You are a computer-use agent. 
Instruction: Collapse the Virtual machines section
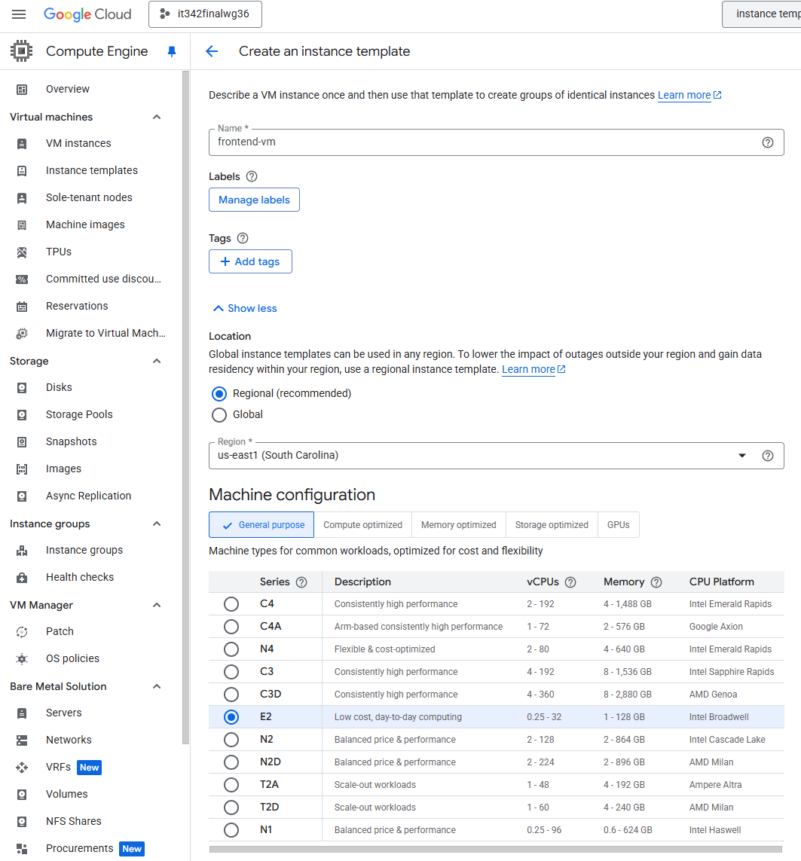pos(157,117)
